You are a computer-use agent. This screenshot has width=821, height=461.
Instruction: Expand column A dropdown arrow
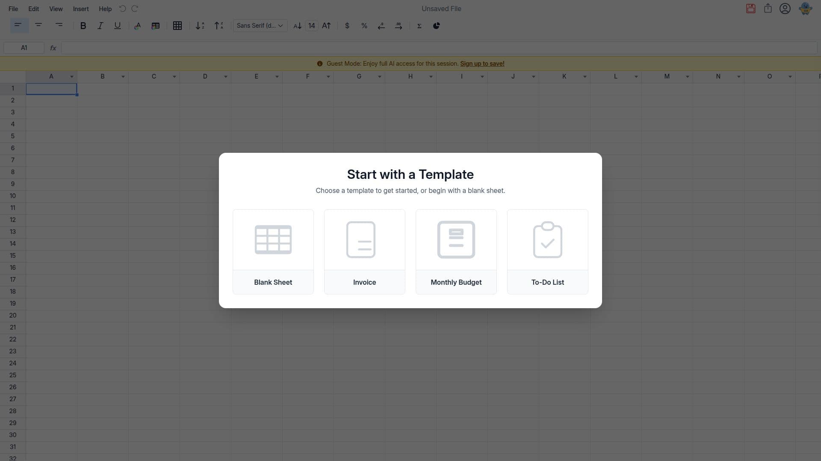pos(72,77)
